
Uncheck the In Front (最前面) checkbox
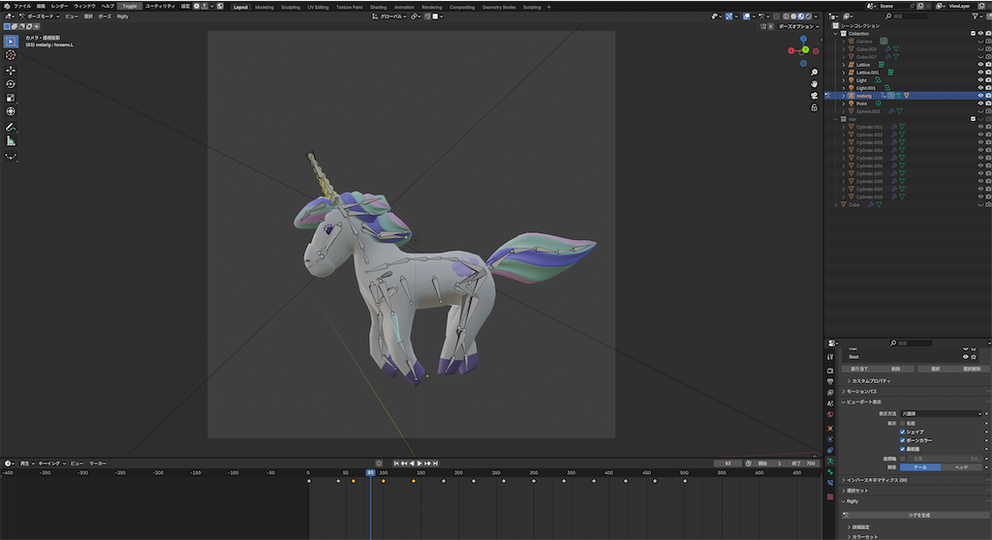902,449
